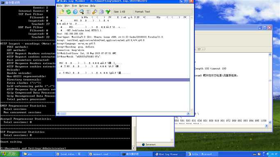Screen dimensions: 280x157
Task: Click the Size: 1 kB status field
Action: (123, 12)
